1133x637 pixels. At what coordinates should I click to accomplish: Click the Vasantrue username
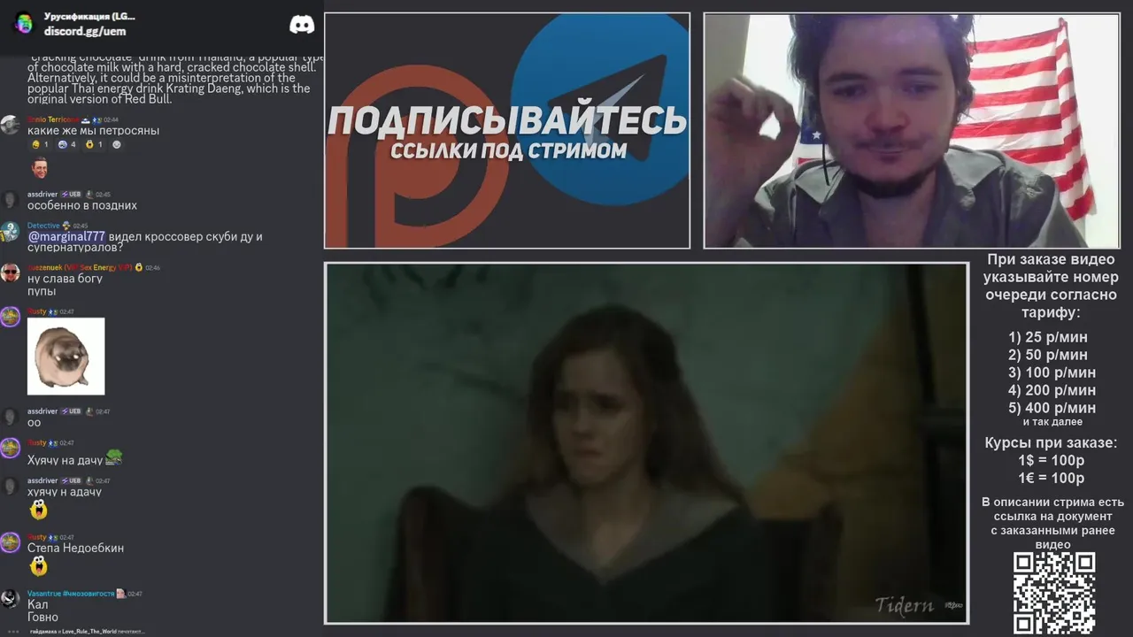pyautogui.click(x=71, y=594)
